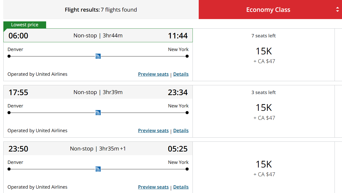Click the 23:50 overnight flight header

pyautogui.click(x=98, y=149)
